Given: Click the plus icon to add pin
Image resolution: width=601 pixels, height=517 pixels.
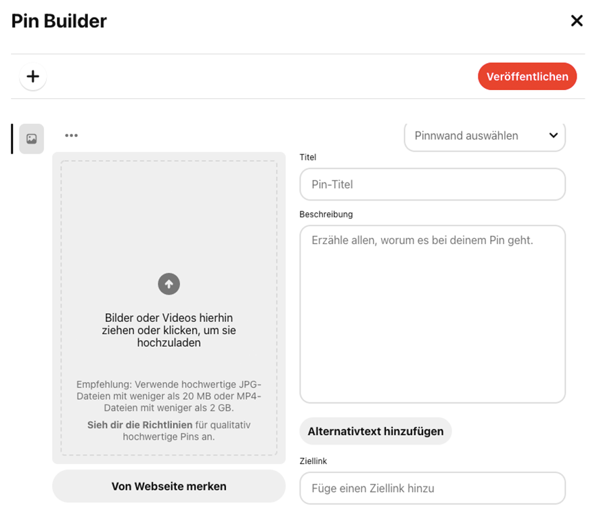Looking at the screenshot, I should (x=33, y=77).
